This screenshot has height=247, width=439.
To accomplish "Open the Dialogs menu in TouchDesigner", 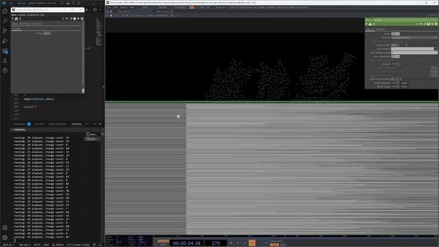I will (x=123, y=8).
